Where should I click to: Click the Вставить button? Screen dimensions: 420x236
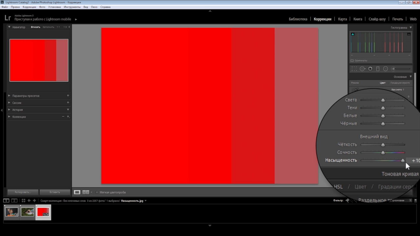(55, 192)
